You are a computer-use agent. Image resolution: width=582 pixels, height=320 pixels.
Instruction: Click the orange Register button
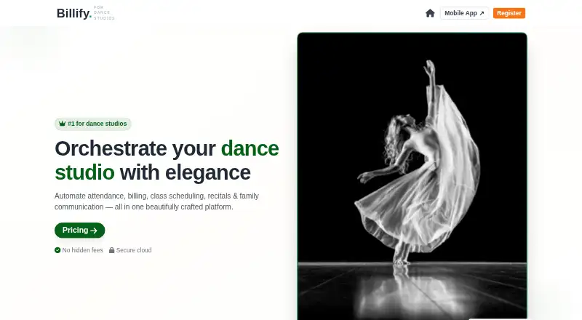tap(509, 13)
